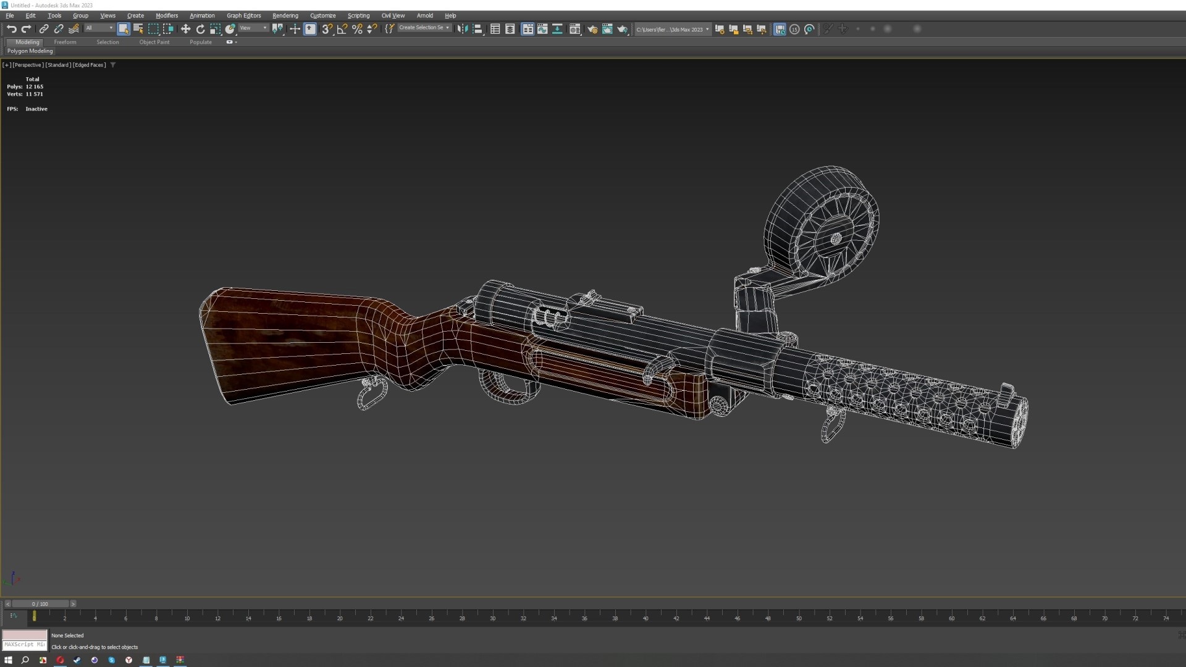The width and height of the screenshot is (1186, 667).
Task: Activate the Select and Rotate tool
Action: coord(200,29)
